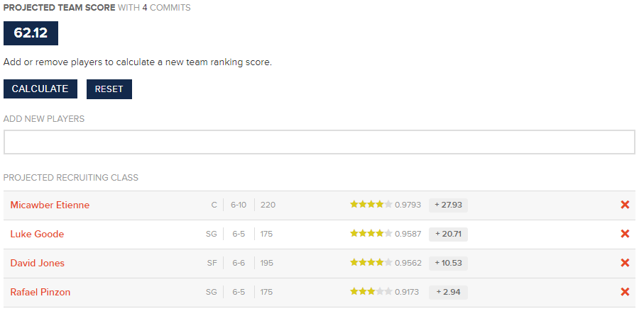The image size is (639, 311).
Task: Open Micawber Etienne's player profile link
Action: 50,205
